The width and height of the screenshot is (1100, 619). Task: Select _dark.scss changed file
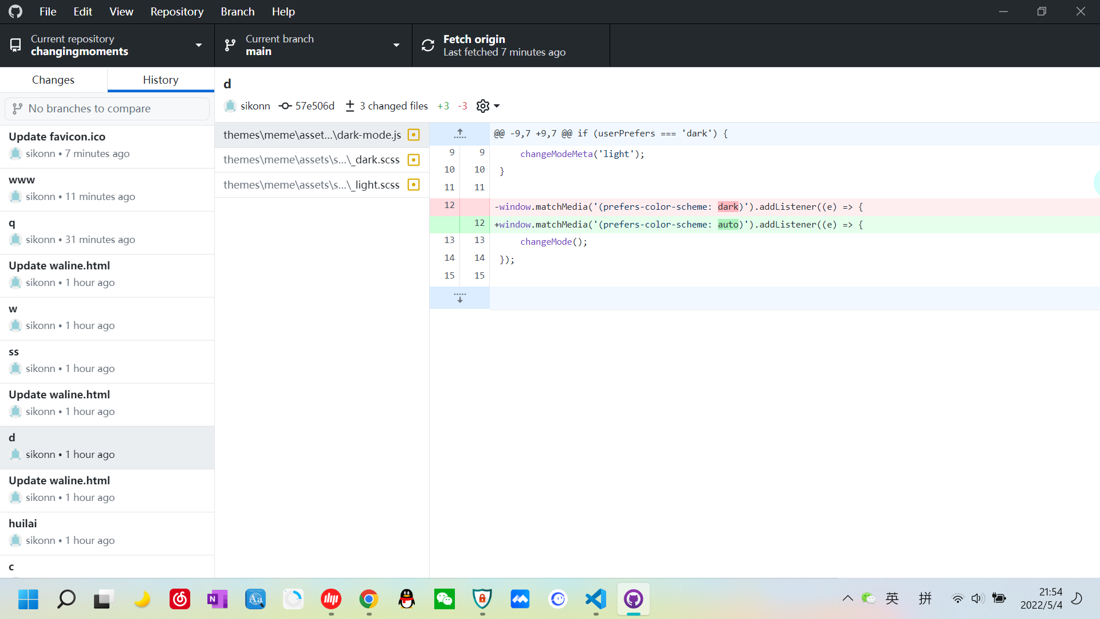point(312,160)
